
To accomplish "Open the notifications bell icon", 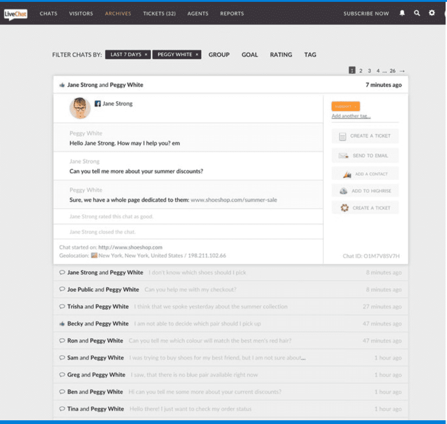I will 402,13.
